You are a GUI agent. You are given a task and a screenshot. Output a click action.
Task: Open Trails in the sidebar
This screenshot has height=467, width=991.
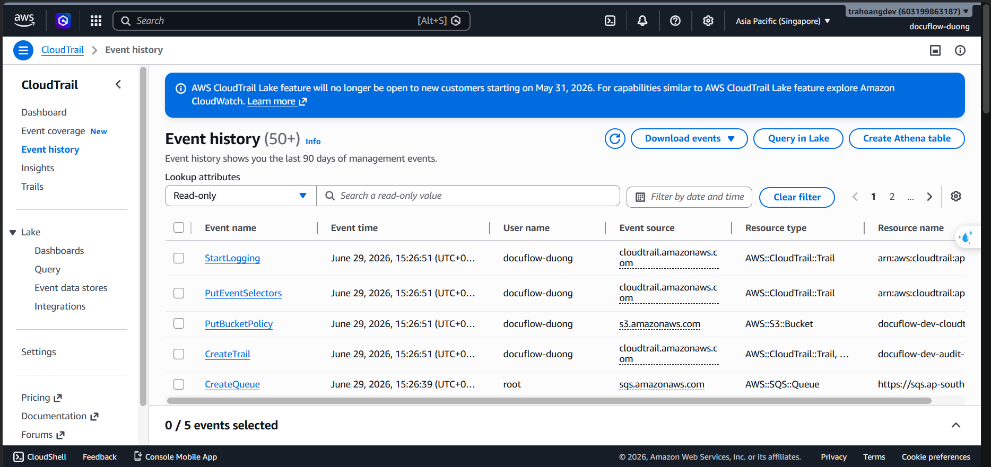(32, 187)
